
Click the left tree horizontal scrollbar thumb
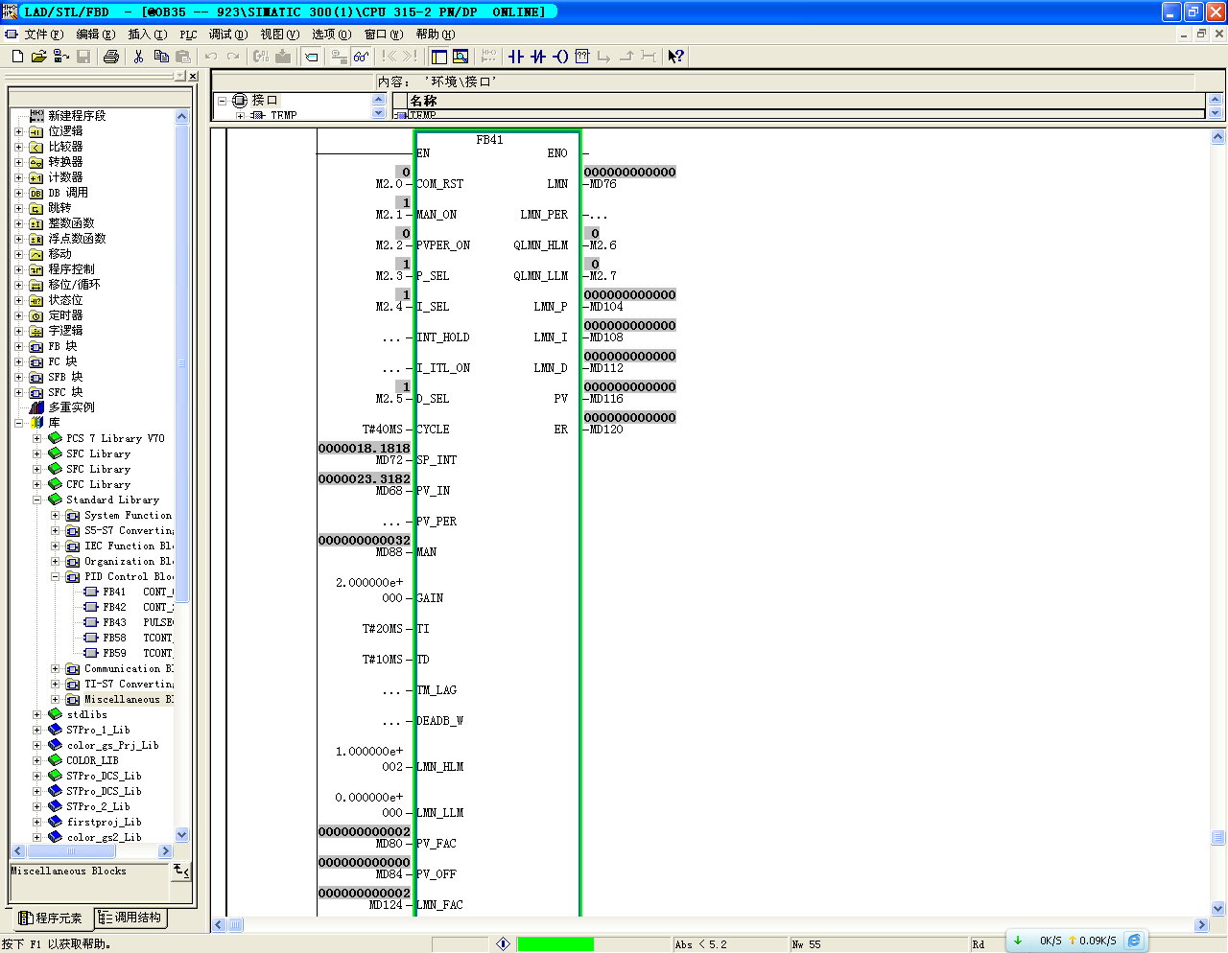pos(71,851)
